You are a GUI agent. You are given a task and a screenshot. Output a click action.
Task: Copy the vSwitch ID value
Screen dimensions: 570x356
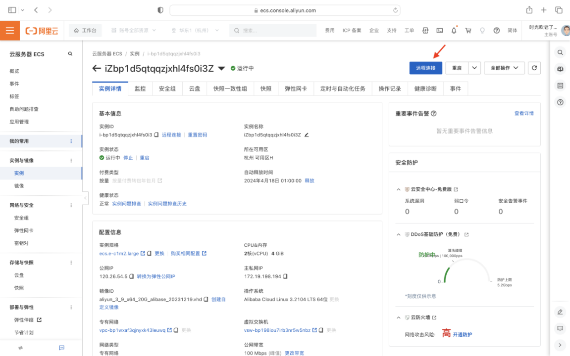pos(321,330)
